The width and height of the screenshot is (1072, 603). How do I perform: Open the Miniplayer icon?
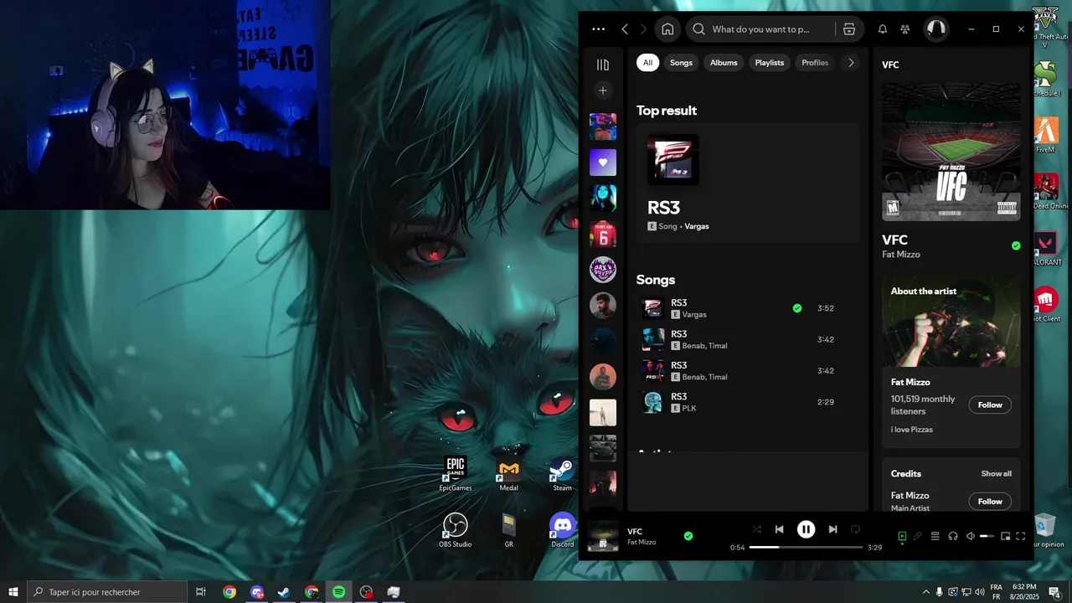pyautogui.click(x=1006, y=536)
